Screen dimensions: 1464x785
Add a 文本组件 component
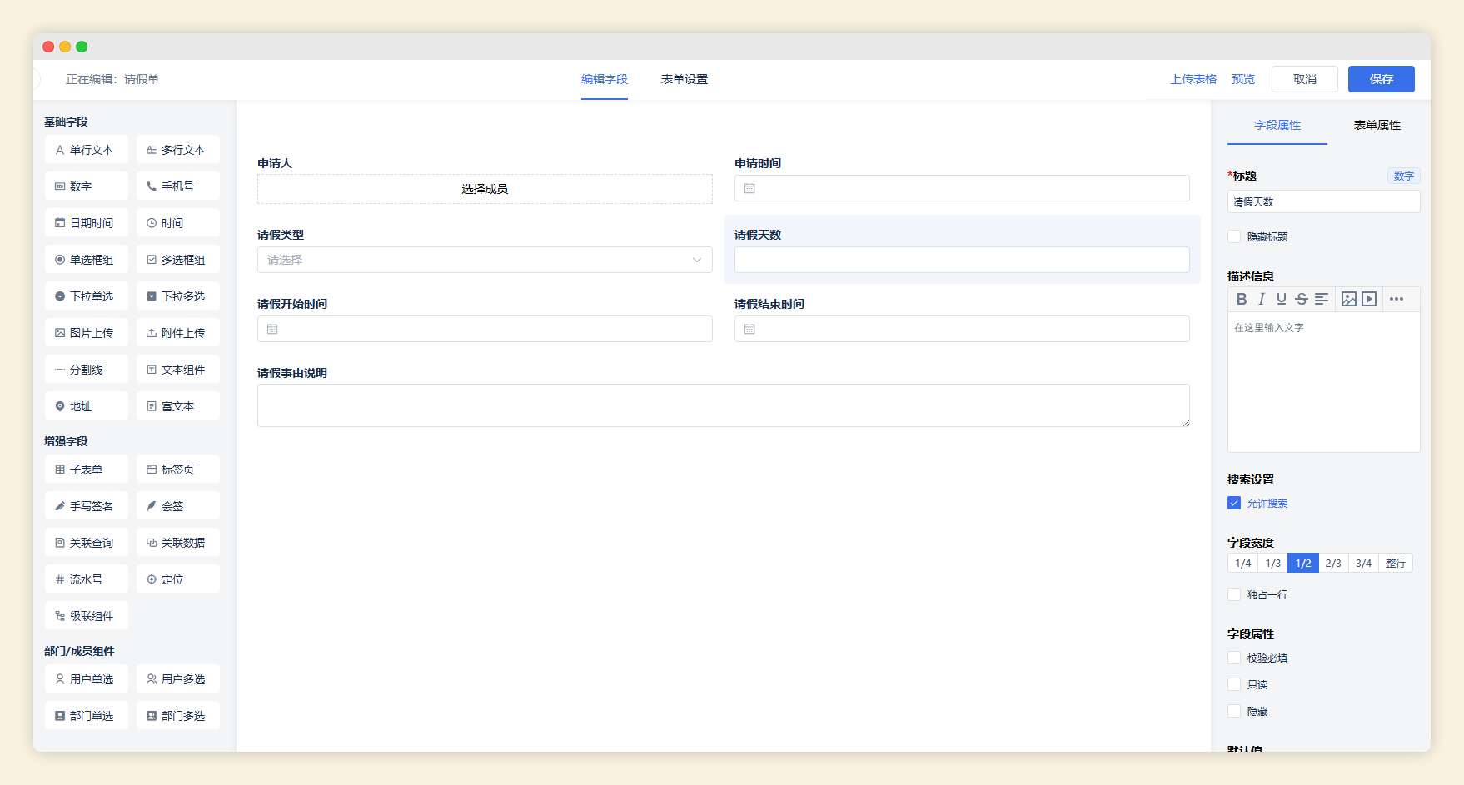(x=178, y=370)
